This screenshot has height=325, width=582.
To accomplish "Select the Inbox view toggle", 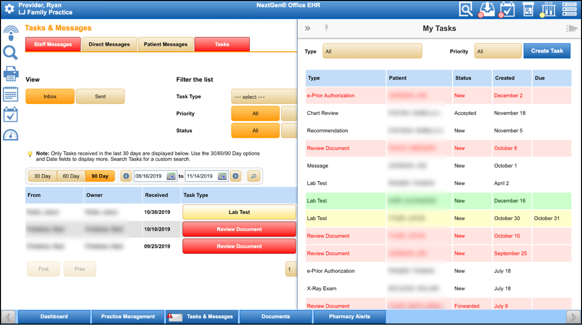I will [50, 96].
